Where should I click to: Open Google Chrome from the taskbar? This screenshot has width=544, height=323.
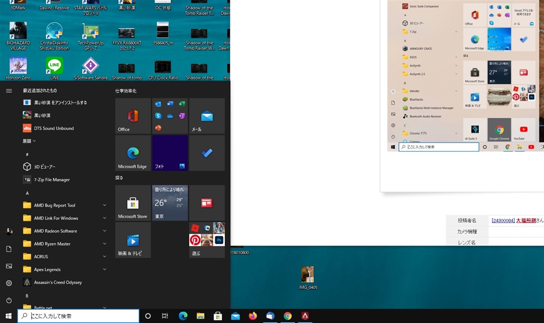coord(287,316)
